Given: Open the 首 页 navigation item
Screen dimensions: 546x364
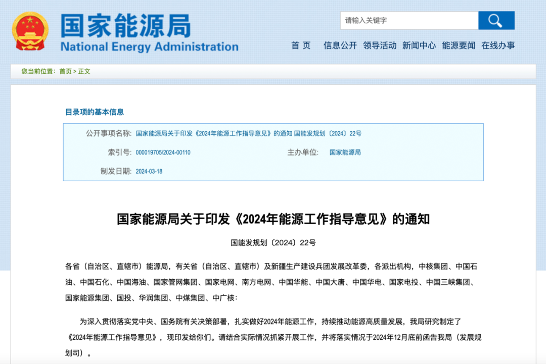Looking at the screenshot, I should click(x=301, y=45).
